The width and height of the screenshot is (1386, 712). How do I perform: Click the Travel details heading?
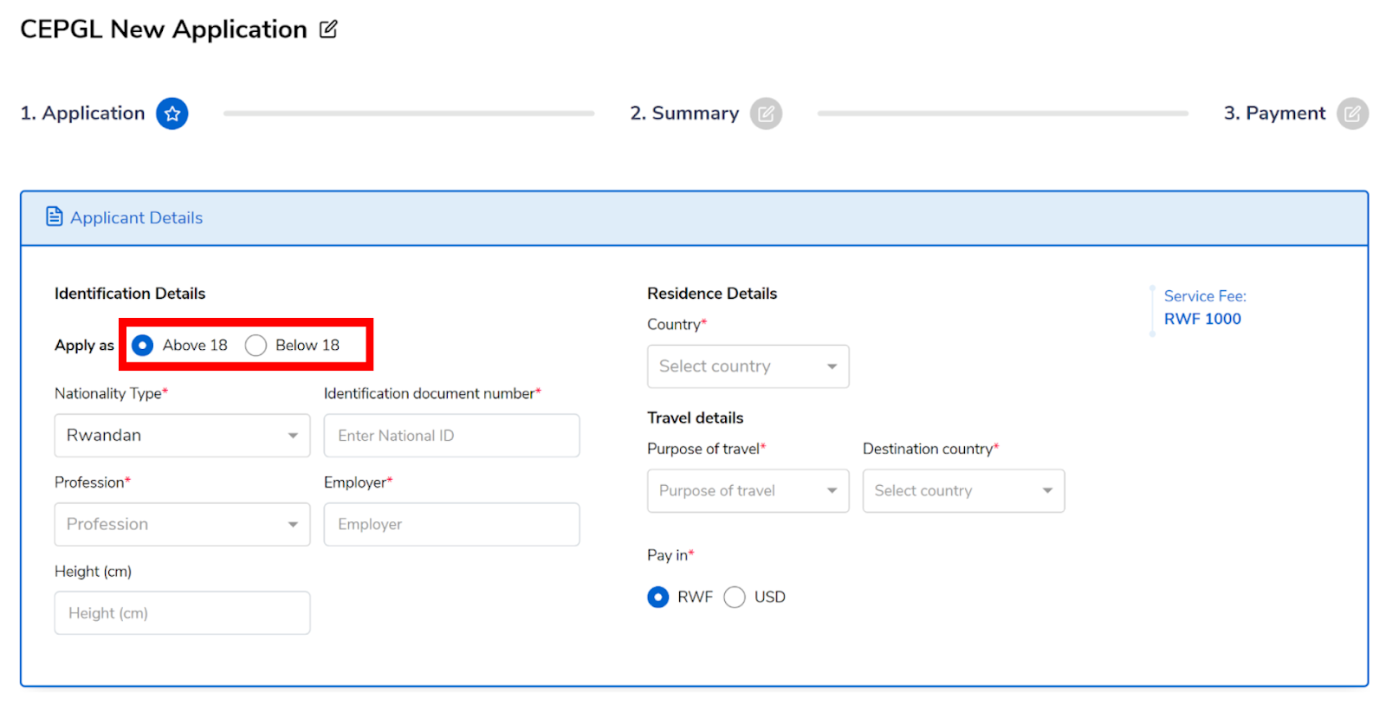[695, 418]
